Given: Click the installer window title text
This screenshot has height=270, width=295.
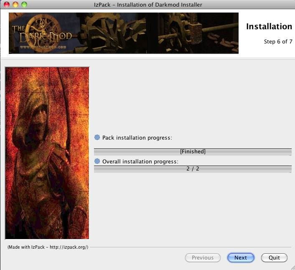Looking at the screenshot, I should pyautogui.click(x=148, y=5).
